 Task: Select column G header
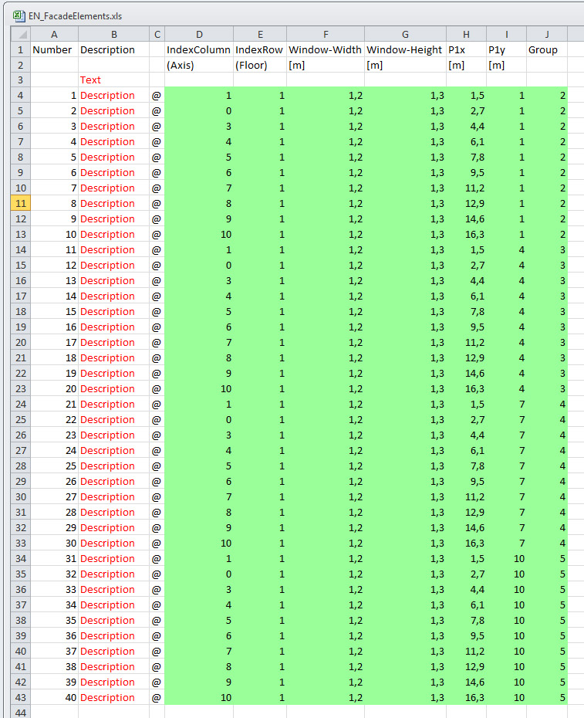(405, 34)
